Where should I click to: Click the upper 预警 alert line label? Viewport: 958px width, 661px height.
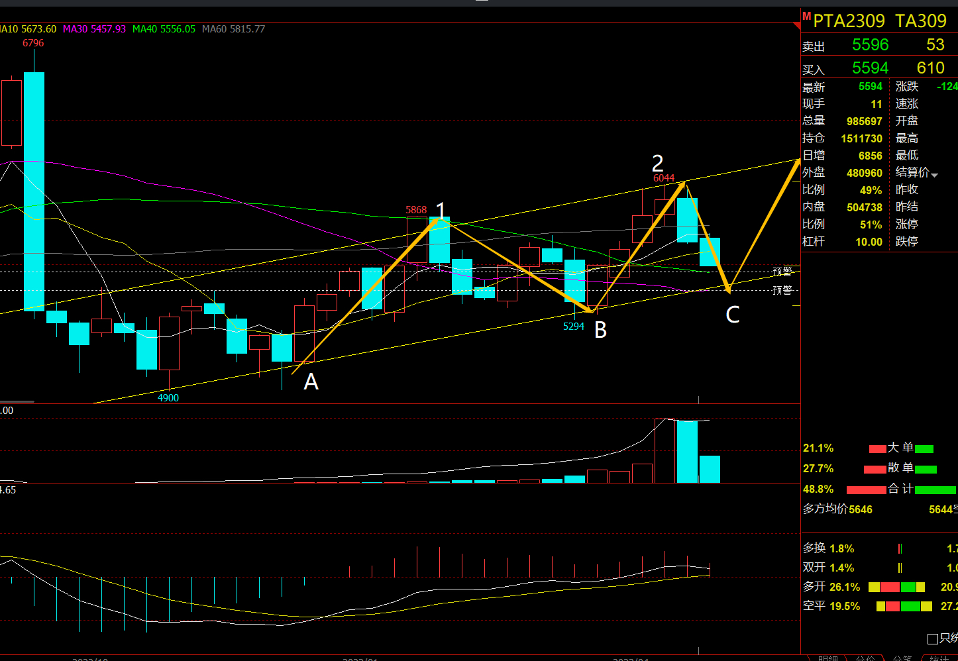[782, 272]
